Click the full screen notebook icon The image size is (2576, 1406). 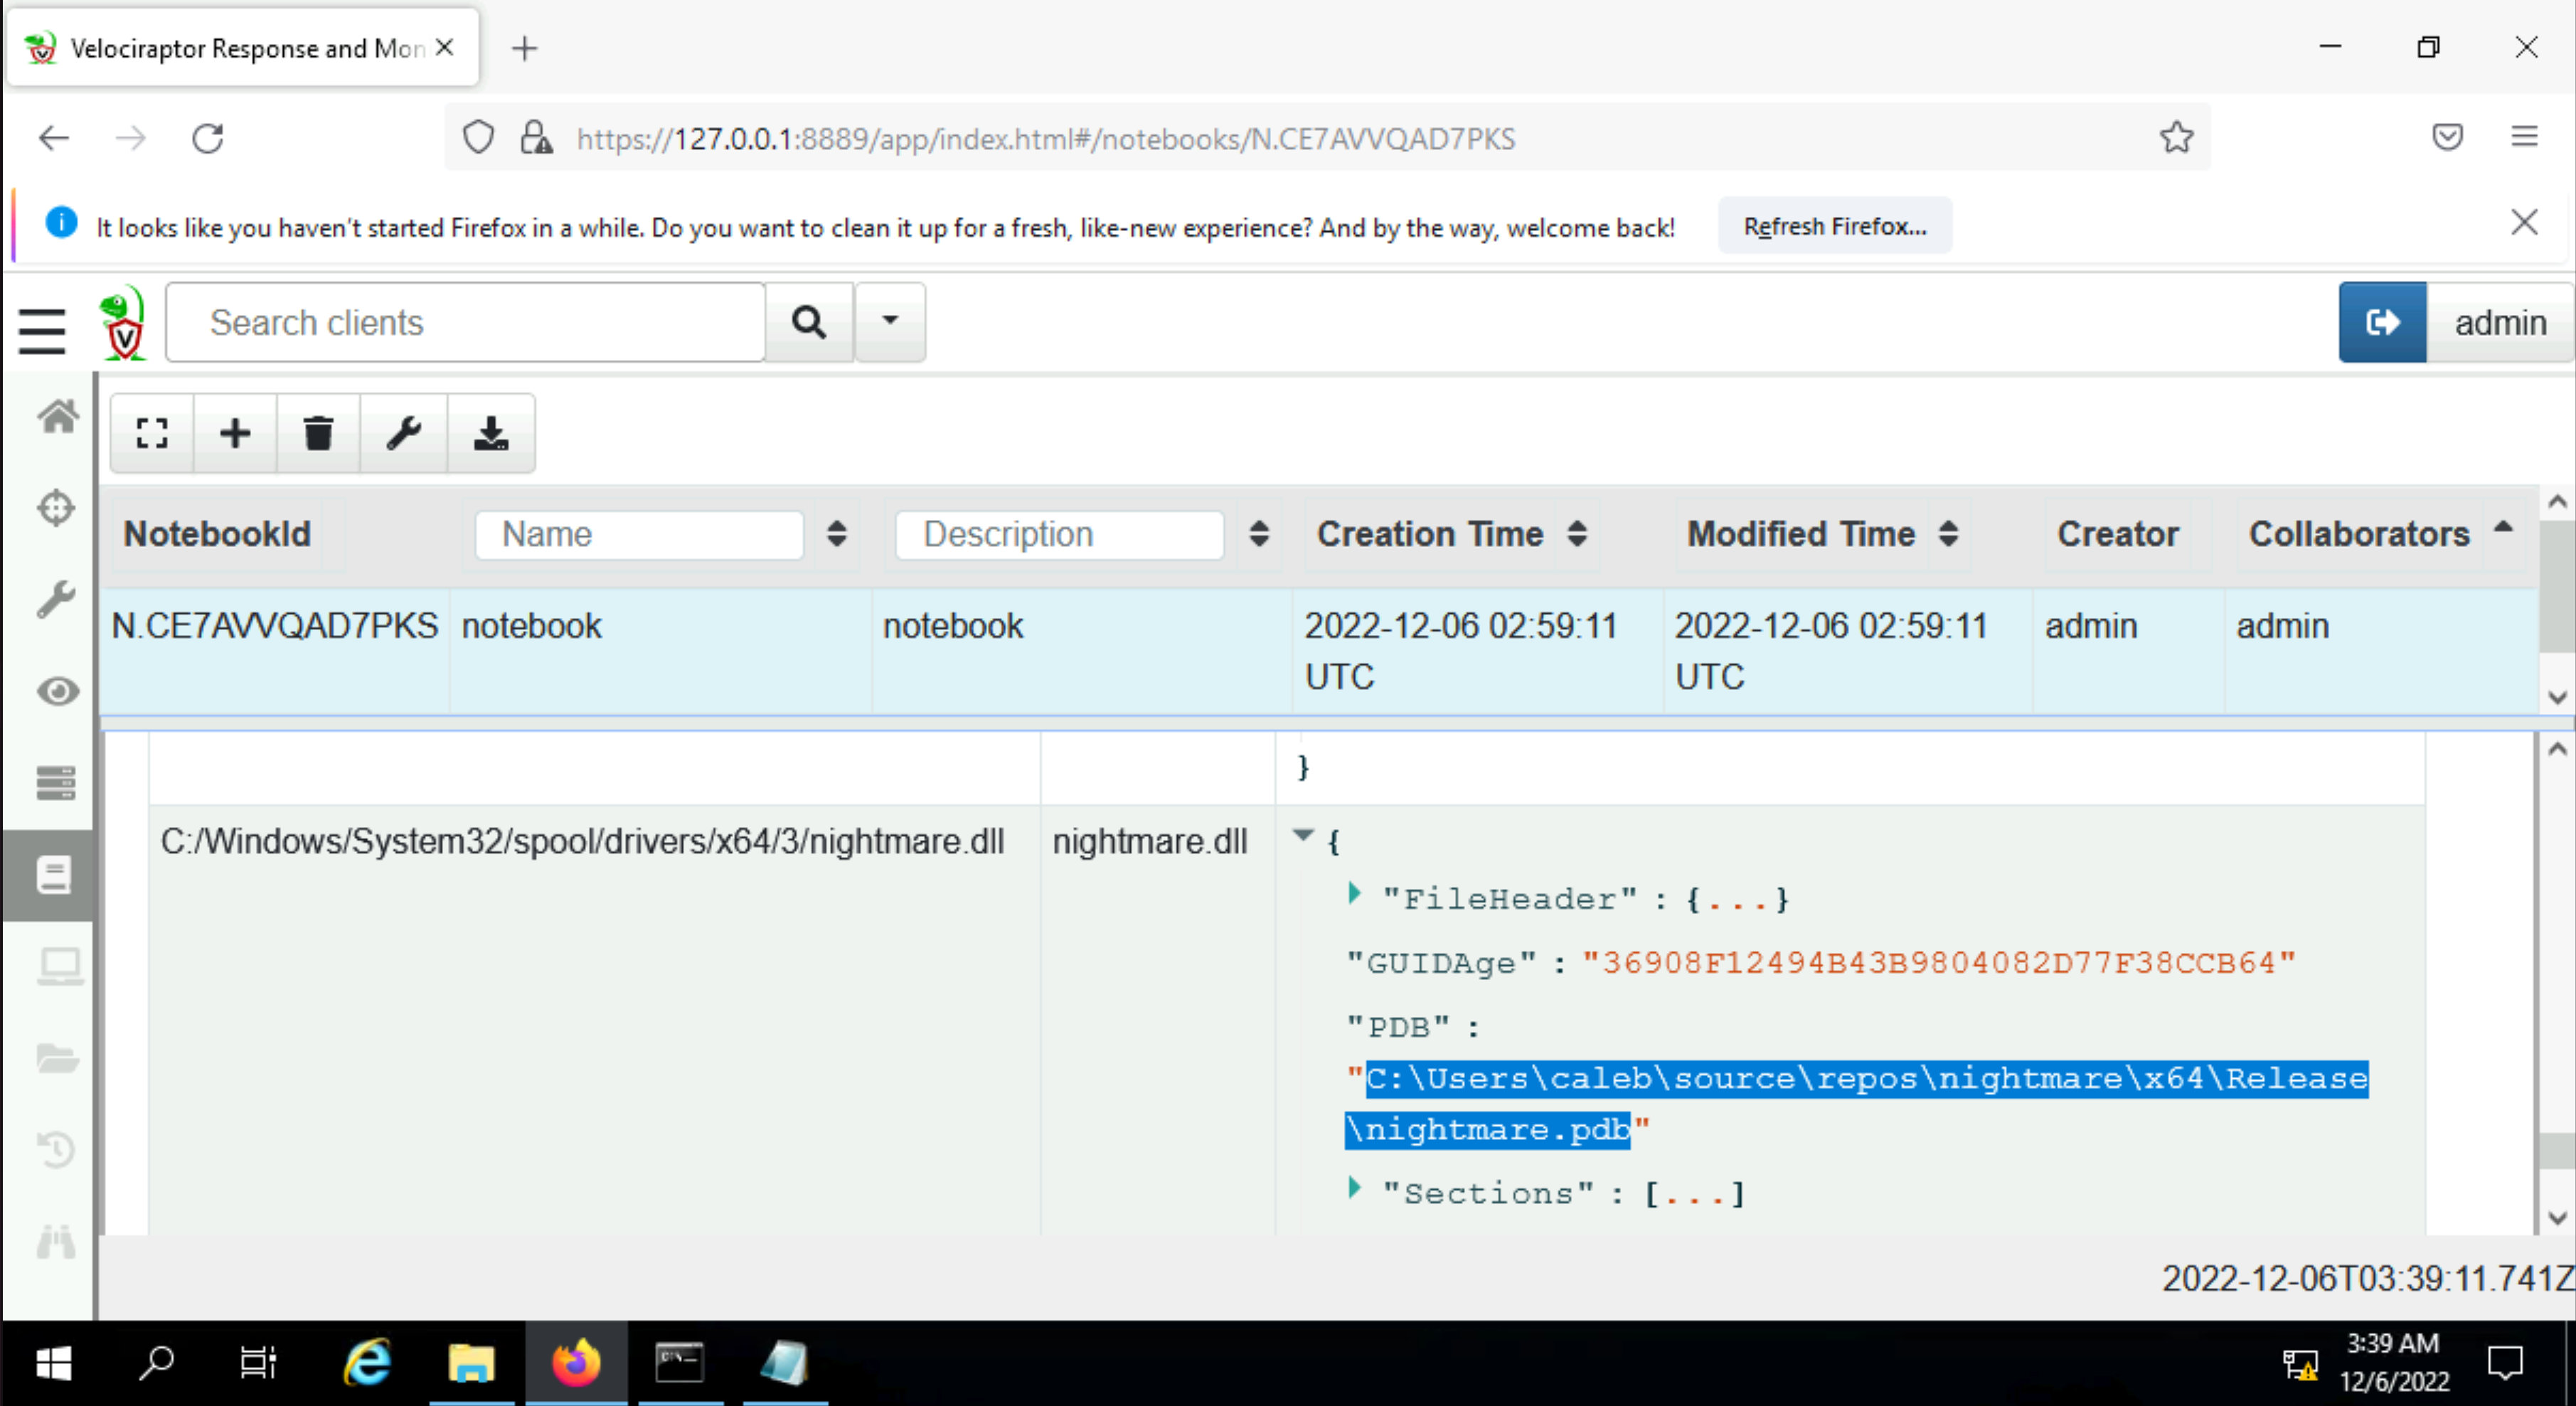click(x=152, y=433)
